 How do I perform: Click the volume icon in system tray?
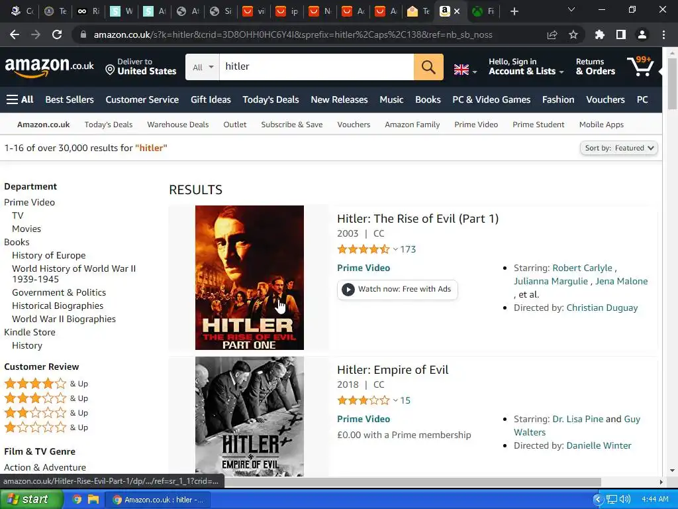click(x=625, y=500)
